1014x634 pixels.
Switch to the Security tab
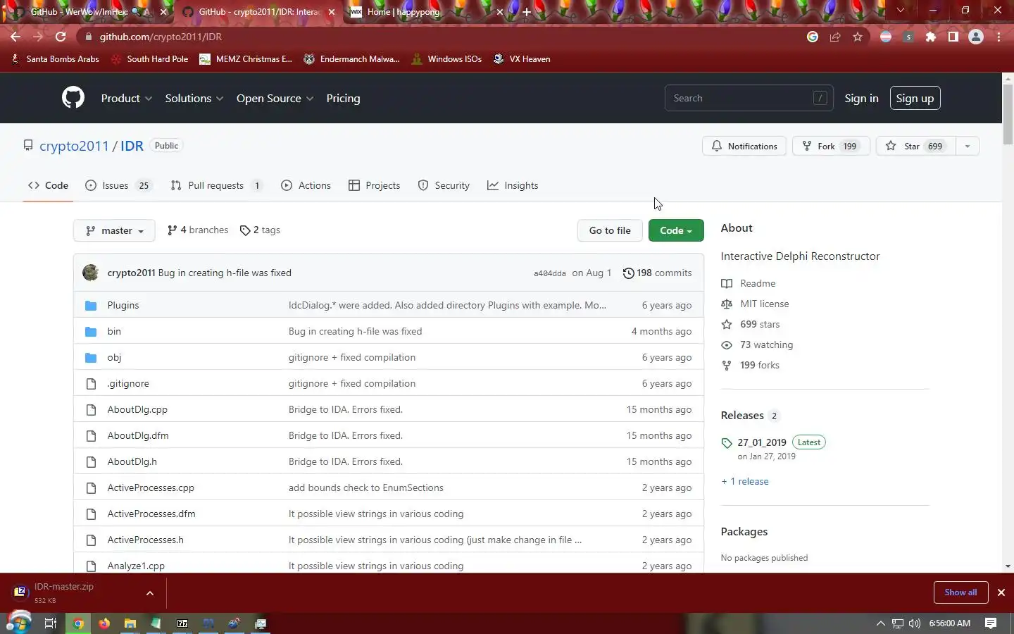[444, 185]
